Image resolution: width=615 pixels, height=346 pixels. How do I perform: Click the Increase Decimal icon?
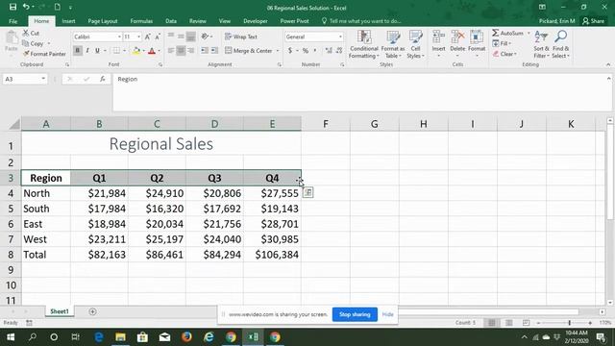tap(329, 51)
